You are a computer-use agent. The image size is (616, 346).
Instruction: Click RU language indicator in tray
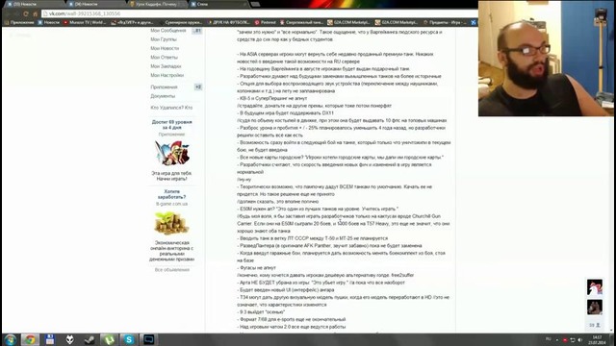click(549, 339)
